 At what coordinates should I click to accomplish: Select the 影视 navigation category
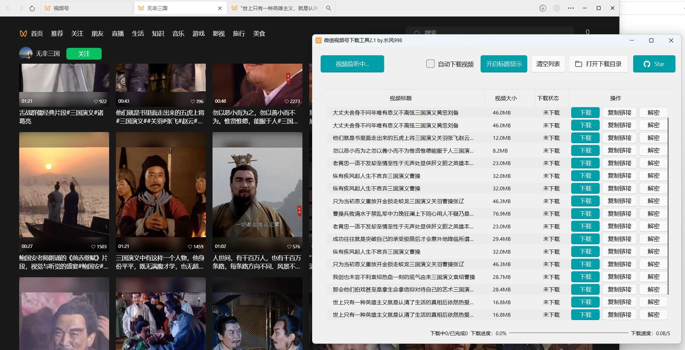[219, 34]
